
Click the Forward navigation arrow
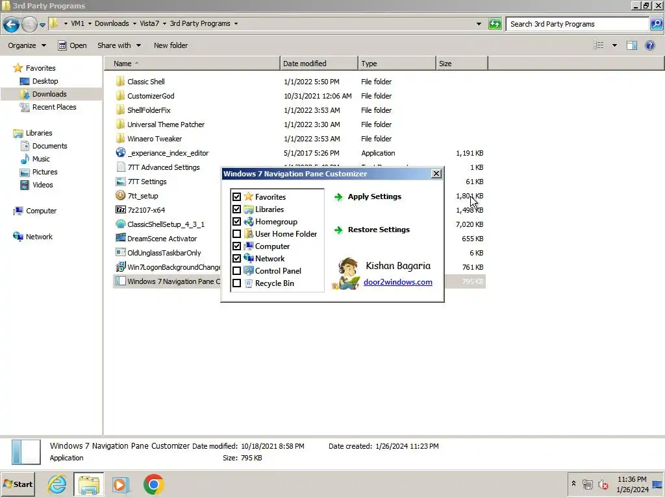click(29, 24)
